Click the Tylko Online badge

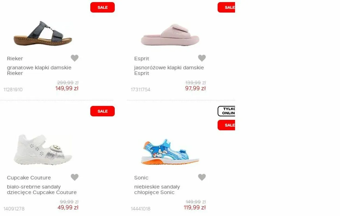tap(226, 111)
